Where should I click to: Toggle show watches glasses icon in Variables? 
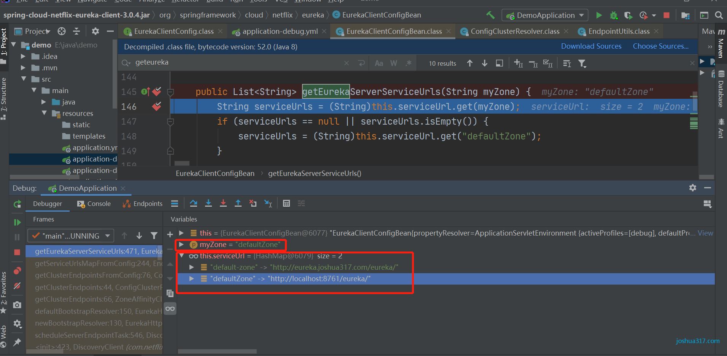[170, 309]
